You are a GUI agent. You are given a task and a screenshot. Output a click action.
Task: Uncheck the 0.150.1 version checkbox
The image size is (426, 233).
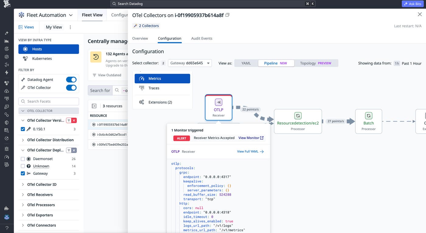(x=23, y=129)
